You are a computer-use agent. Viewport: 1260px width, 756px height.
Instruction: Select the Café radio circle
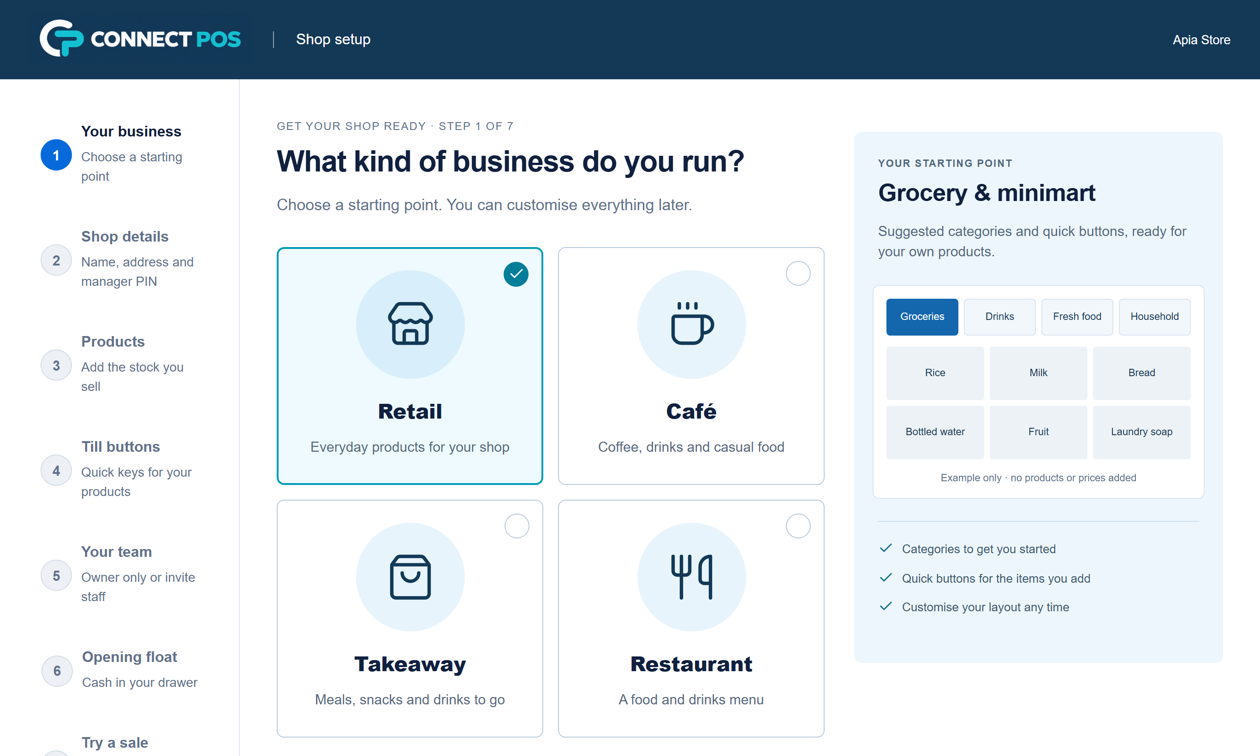pyautogui.click(x=798, y=273)
